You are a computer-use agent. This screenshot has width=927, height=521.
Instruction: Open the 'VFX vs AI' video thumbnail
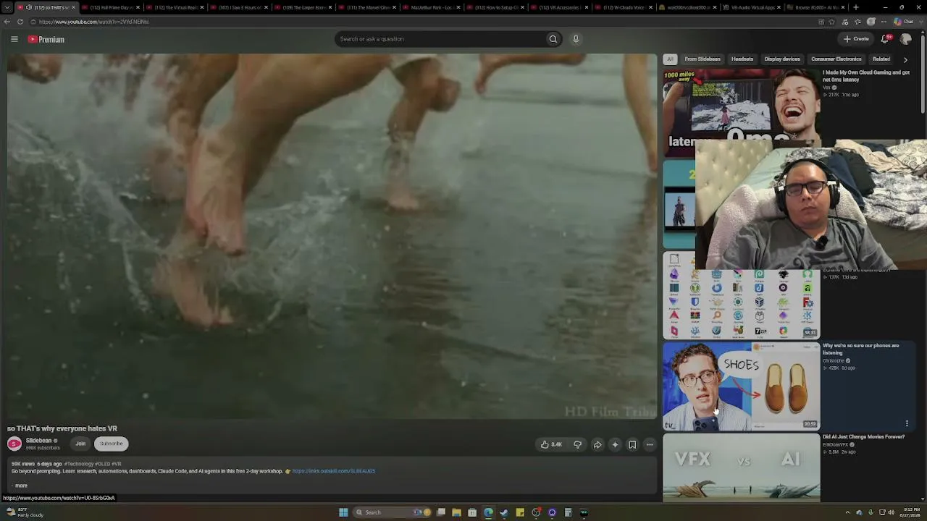coord(741,467)
